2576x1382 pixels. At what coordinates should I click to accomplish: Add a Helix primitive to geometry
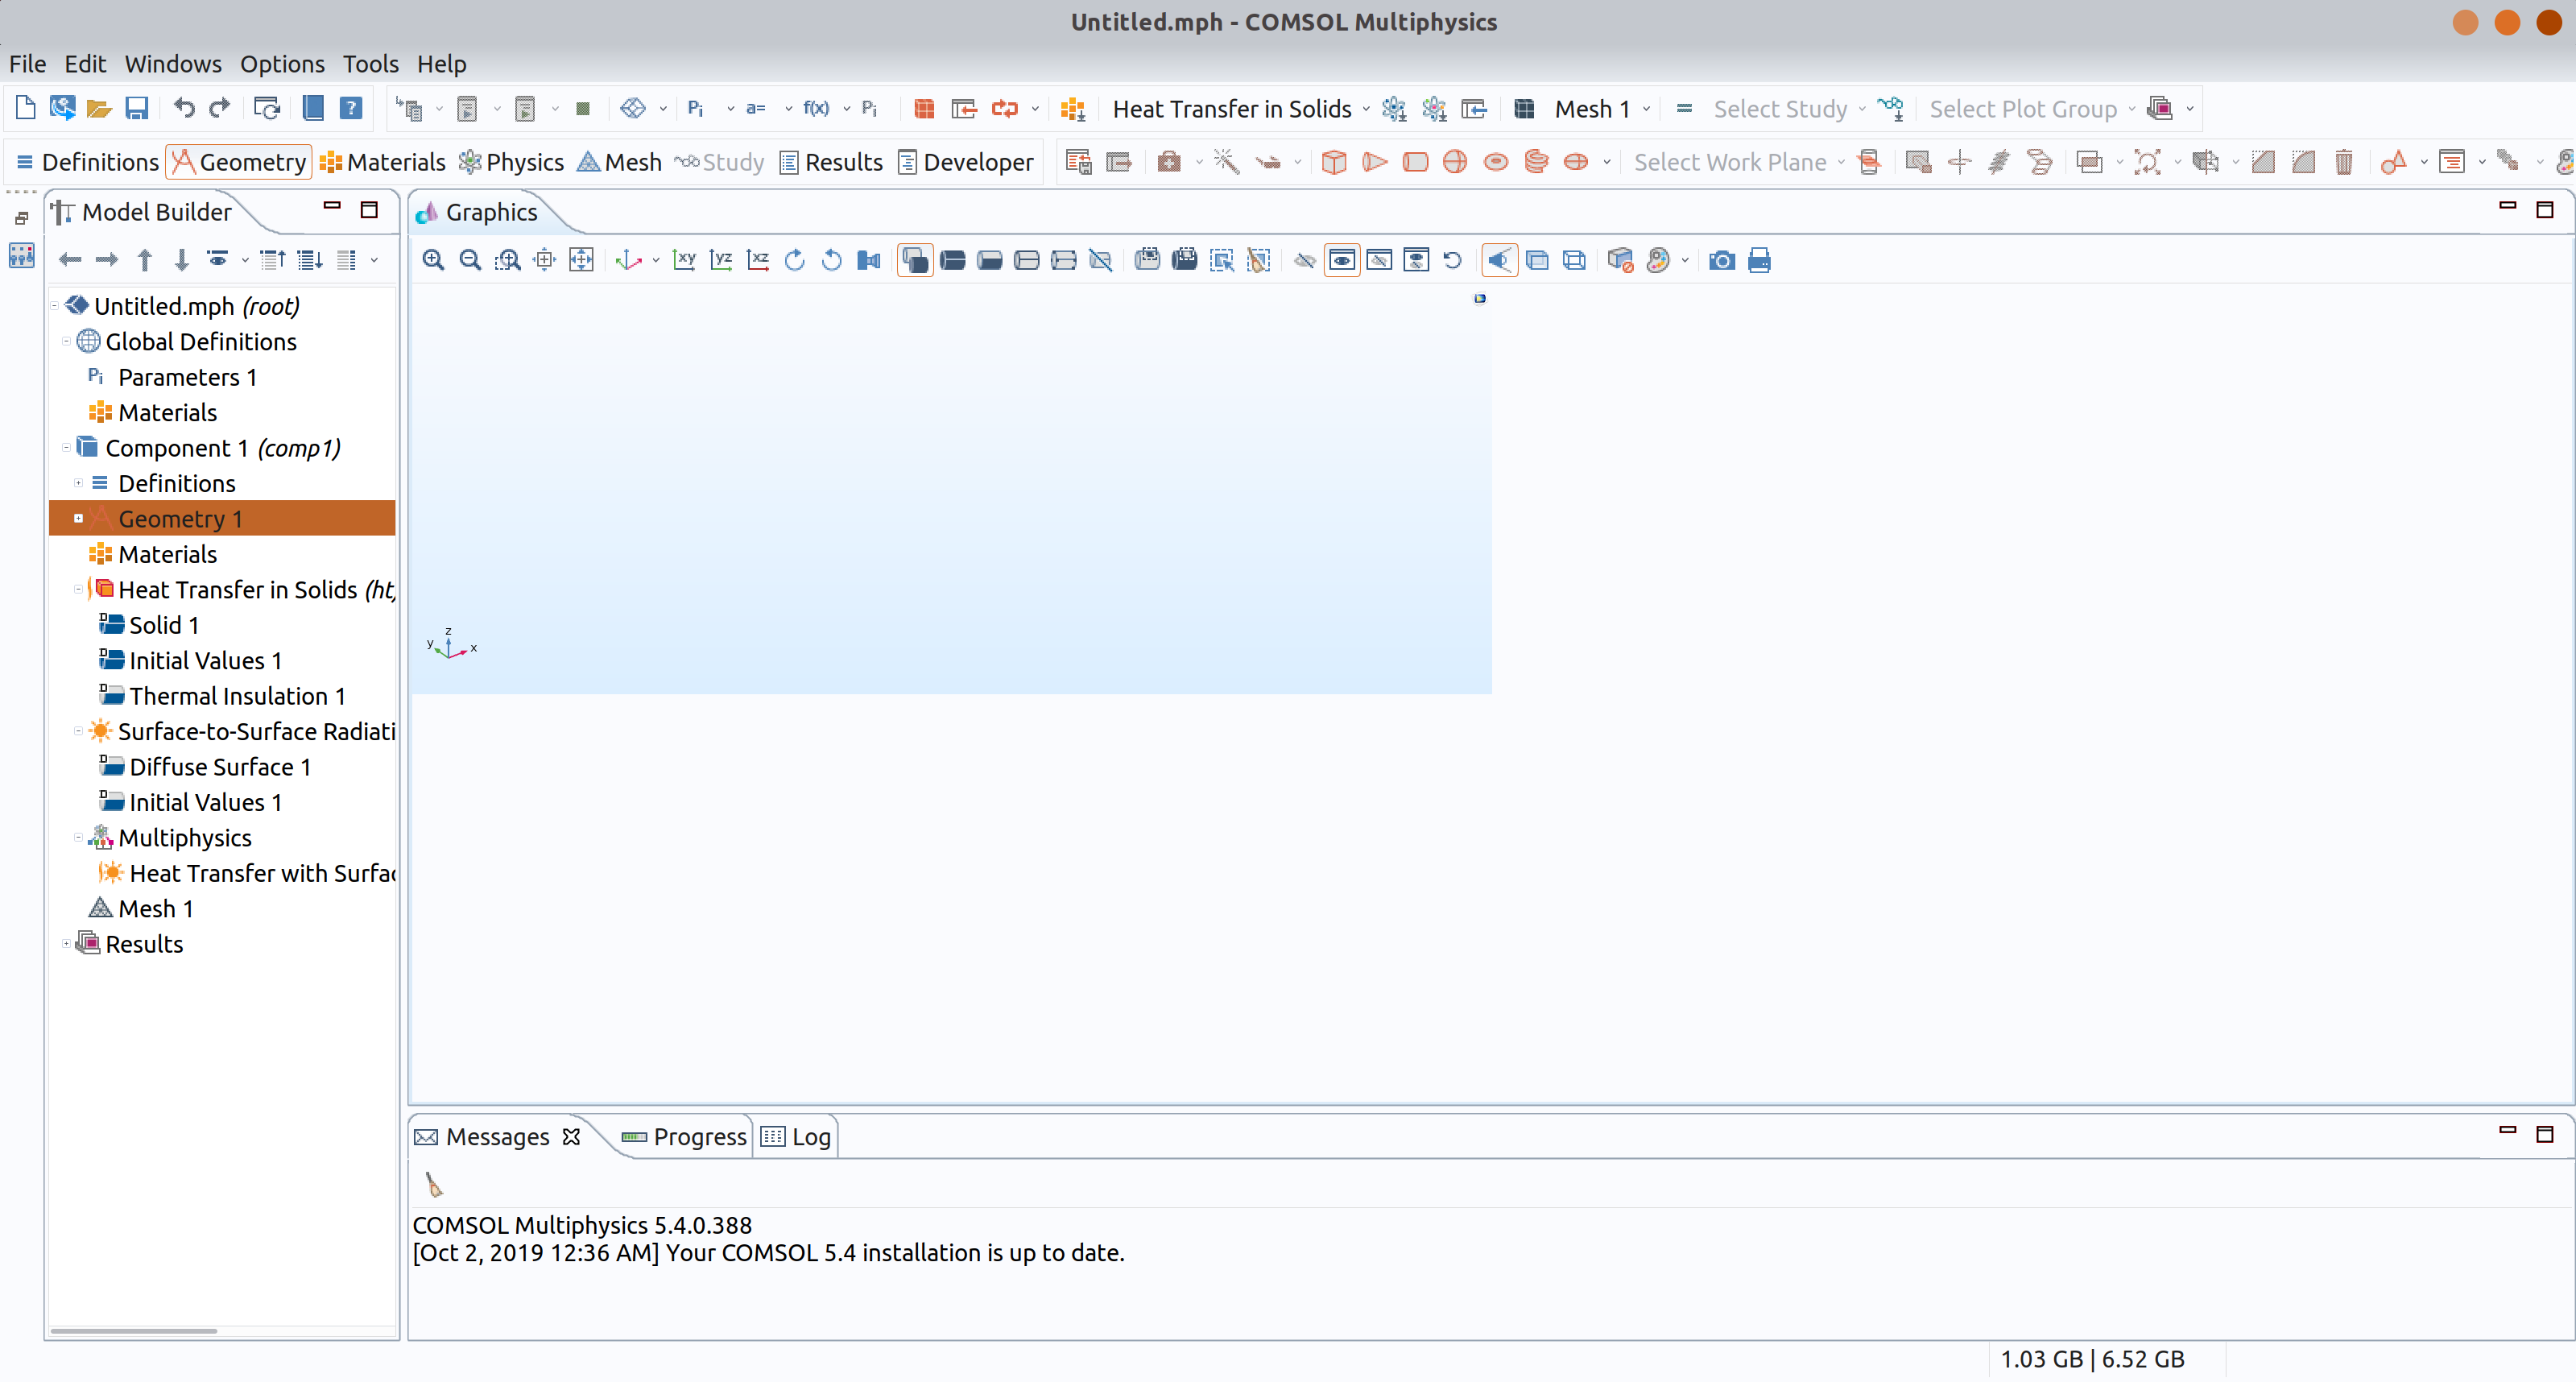click(x=1536, y=162)
